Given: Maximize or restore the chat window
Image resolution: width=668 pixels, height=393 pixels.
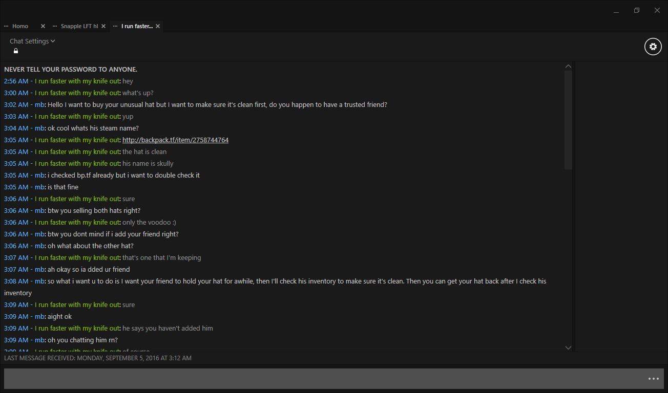Looking at the screenshot, I should click(637, 10).
